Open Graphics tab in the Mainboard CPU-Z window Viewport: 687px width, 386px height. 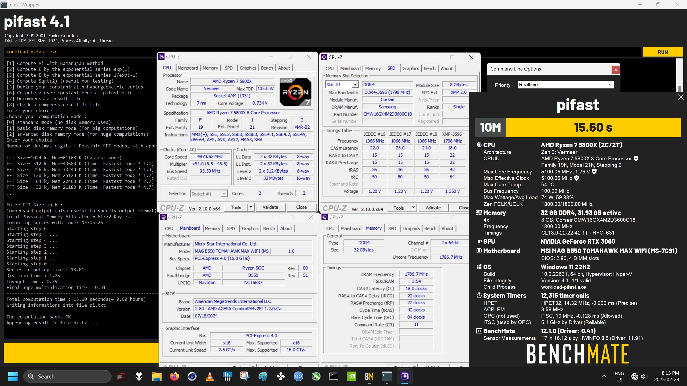tap(250, 228)
